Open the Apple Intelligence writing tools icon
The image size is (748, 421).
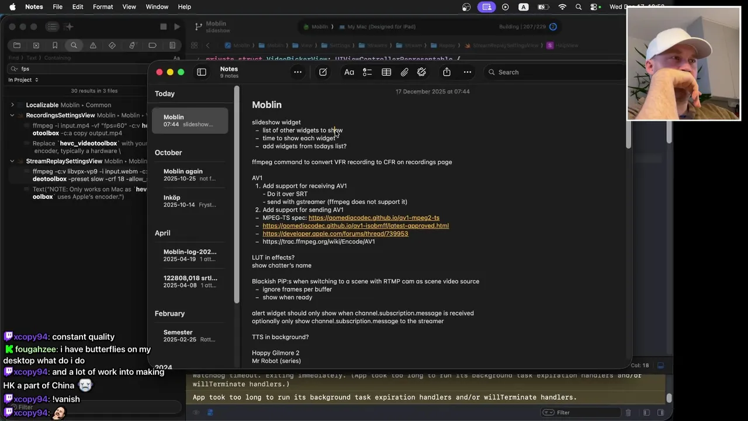pos(422,72)
